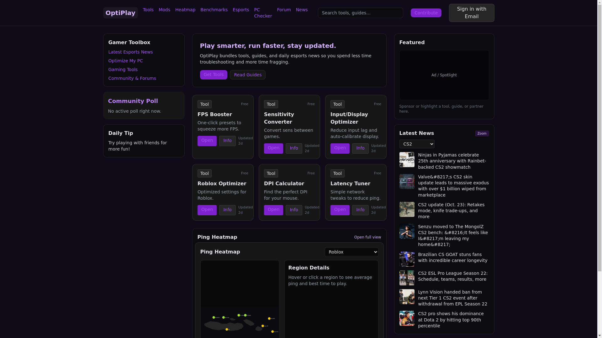Open the FPS Booster tool

tap(207, 141)
